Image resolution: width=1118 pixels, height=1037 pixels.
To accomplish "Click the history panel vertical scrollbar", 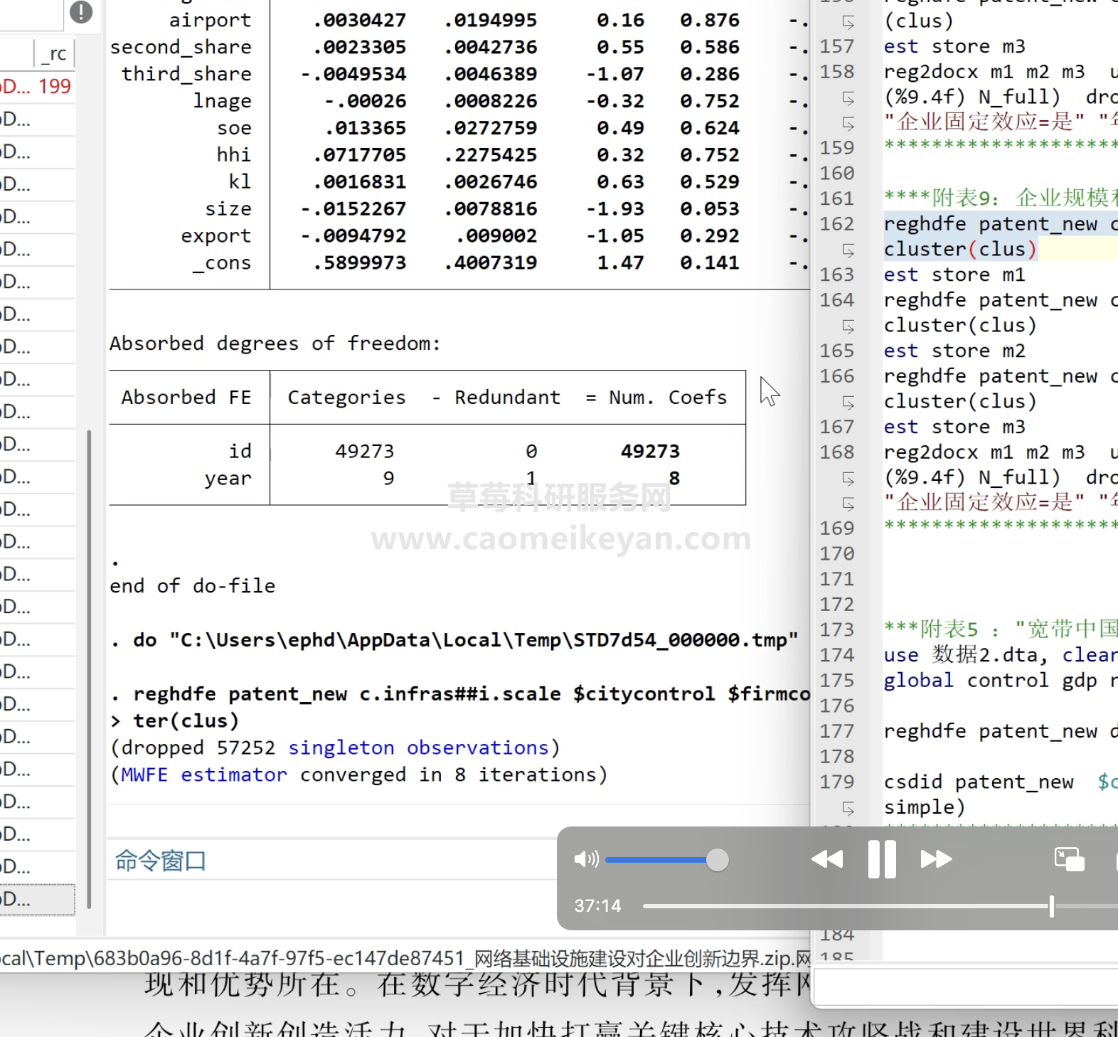I will pyautogui.click(x=89, y=669).
